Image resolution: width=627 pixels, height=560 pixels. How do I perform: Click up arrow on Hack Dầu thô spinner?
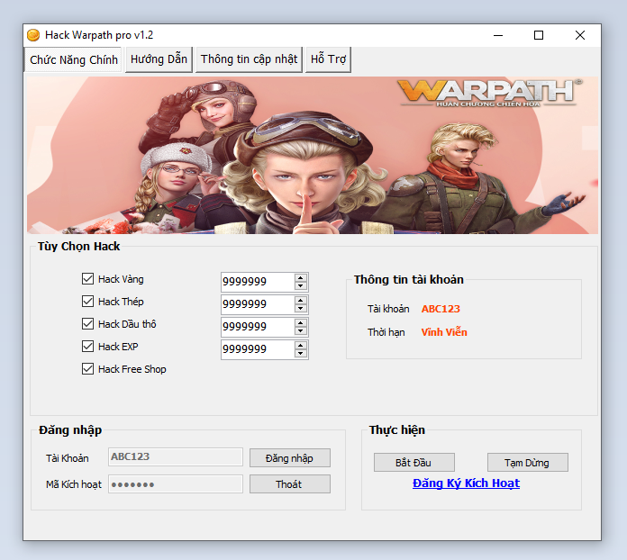(301, 321)
